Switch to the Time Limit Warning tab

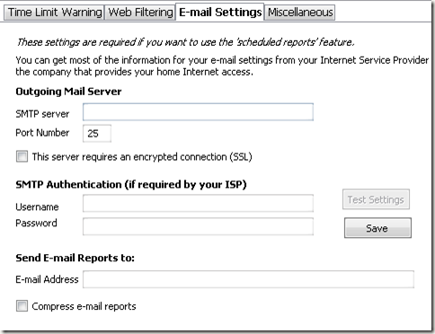[x=54, y=13]
